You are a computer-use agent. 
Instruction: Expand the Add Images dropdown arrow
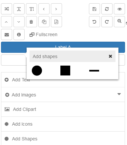119,94
